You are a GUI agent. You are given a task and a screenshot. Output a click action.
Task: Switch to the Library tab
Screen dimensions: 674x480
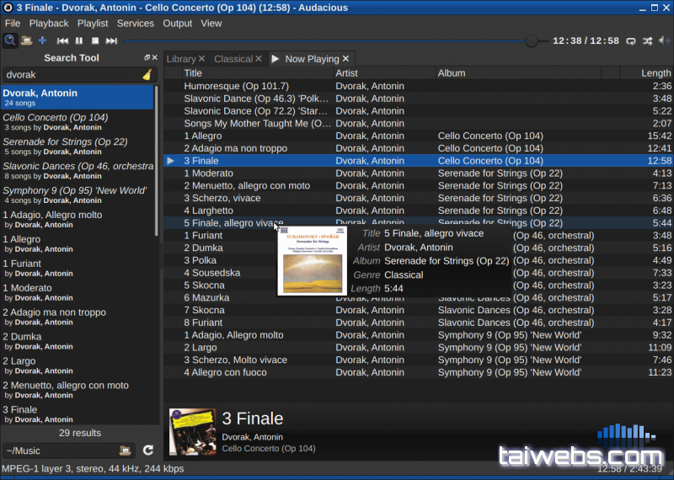(x=181, y=59)
